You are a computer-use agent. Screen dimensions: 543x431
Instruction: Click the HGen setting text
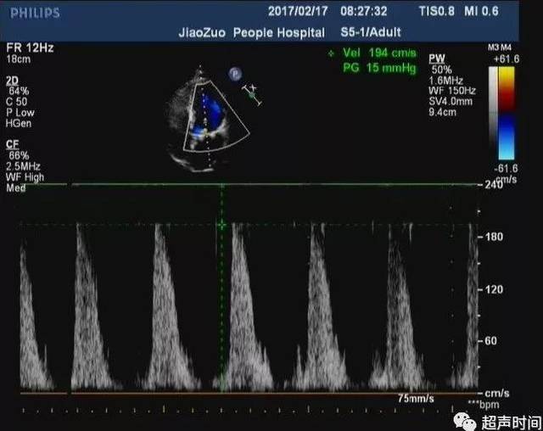pyautogui.click(x=19, y=123)
